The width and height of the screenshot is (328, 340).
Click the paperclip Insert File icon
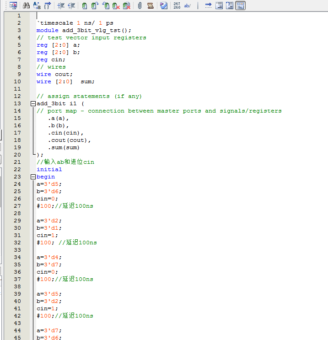point(140,5)
